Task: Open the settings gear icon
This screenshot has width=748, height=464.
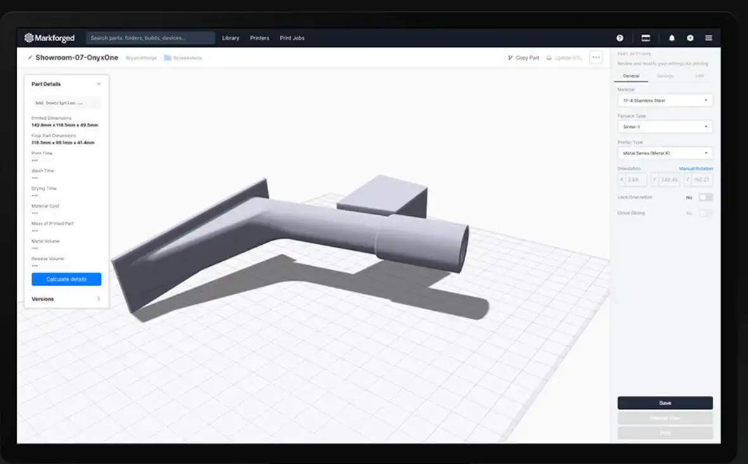Action: [690, 38]
